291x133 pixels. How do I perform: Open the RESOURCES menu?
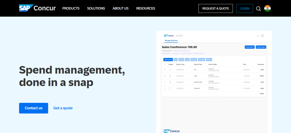pos(146,8)
